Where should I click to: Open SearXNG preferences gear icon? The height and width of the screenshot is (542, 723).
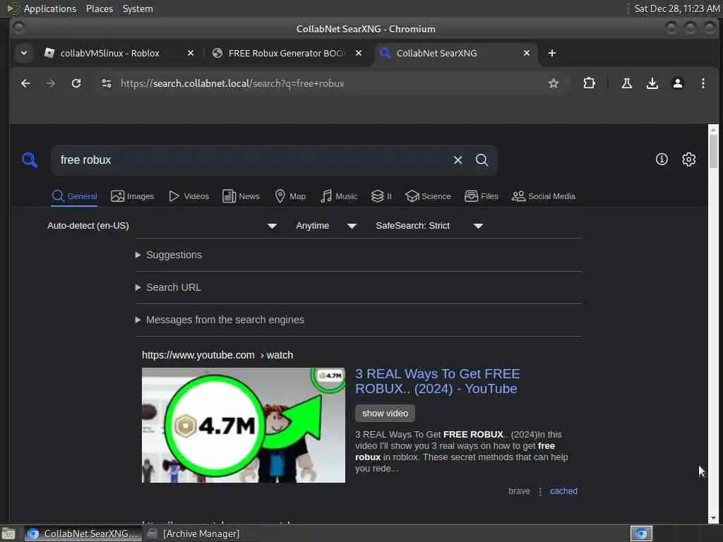(x=688, y=159)
